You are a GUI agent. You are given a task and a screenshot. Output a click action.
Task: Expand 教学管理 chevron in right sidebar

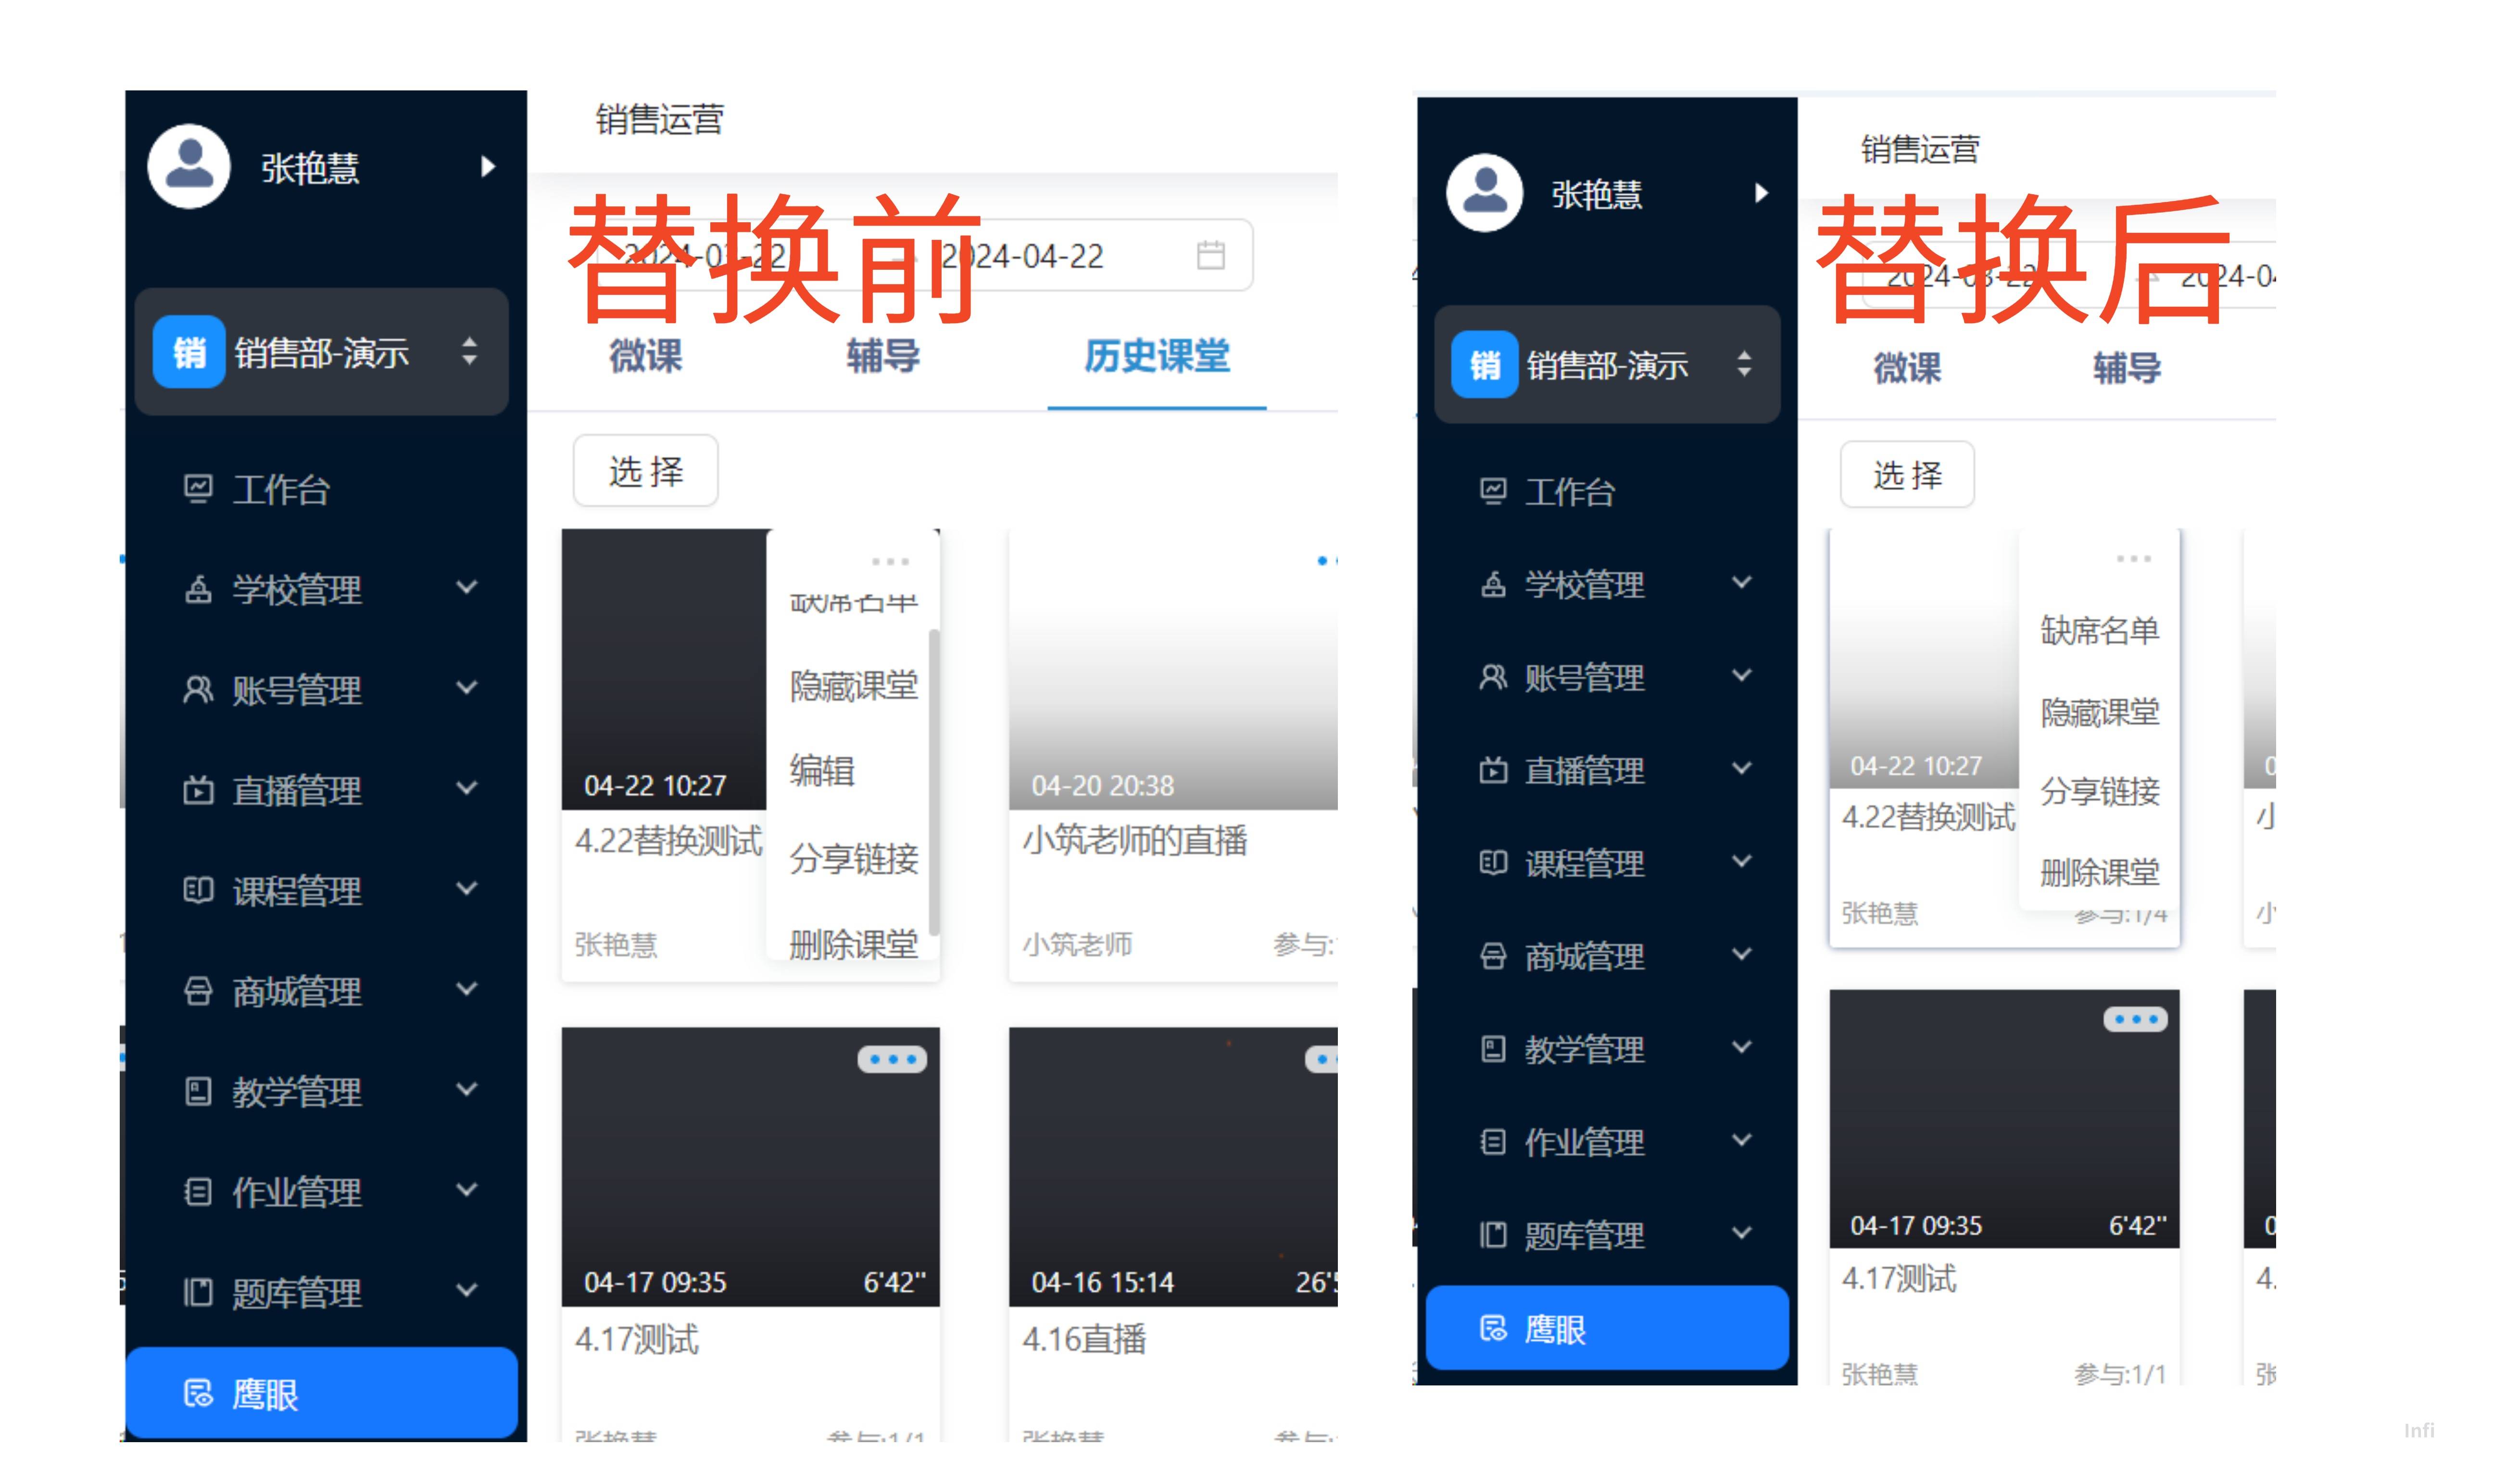point(1741,1047)
